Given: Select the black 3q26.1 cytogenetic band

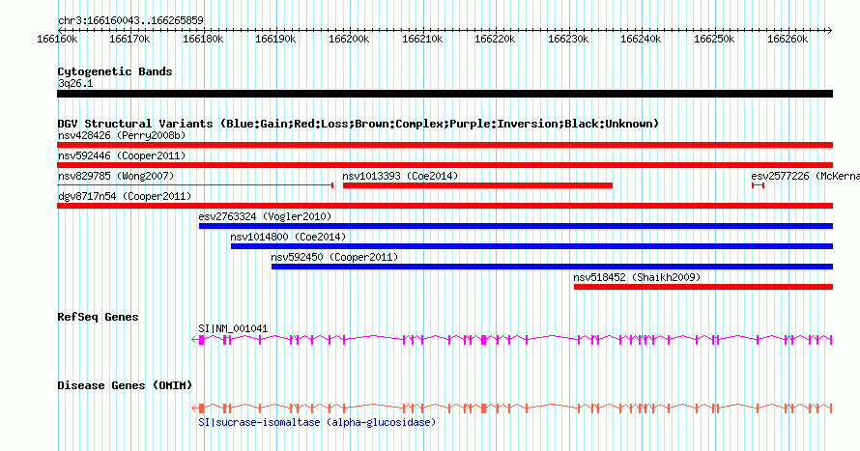Looking at the screenshot, I should 444,94.
